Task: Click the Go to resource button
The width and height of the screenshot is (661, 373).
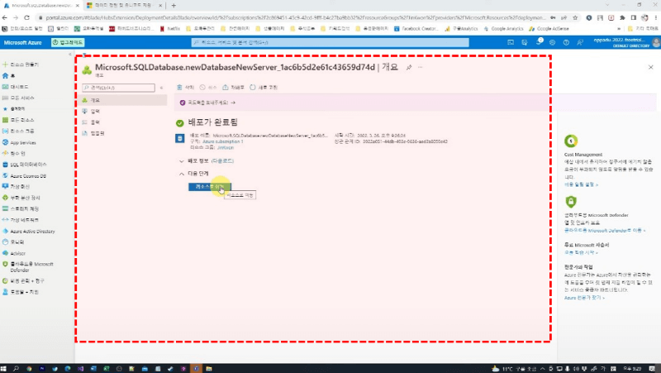Action: pyautogui.click(x=210, y=187)
